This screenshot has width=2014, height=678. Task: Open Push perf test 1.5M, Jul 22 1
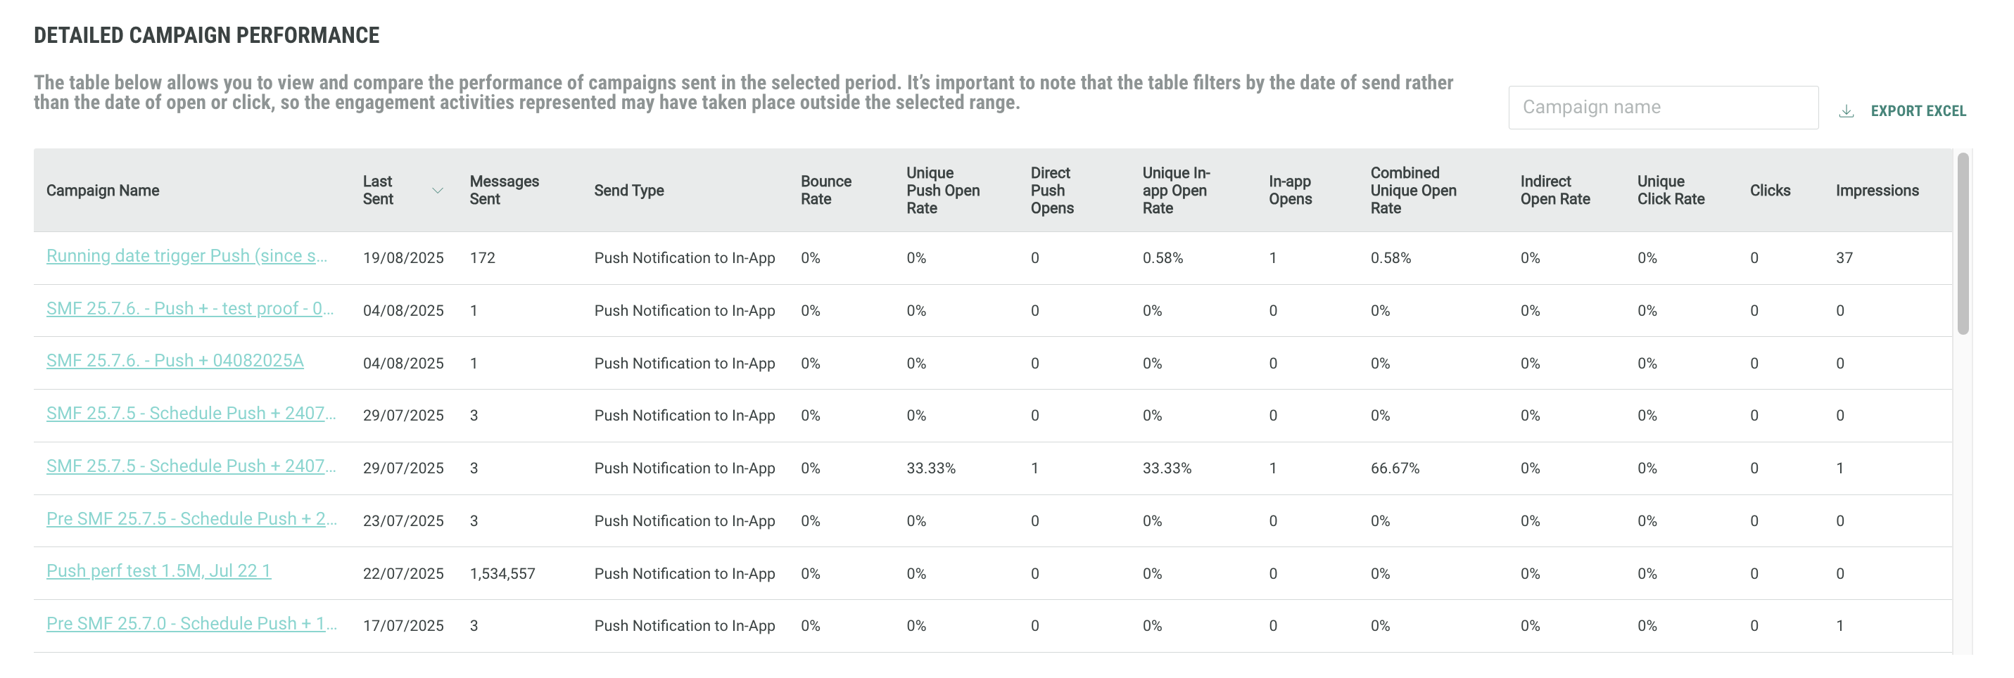[159, 571]
